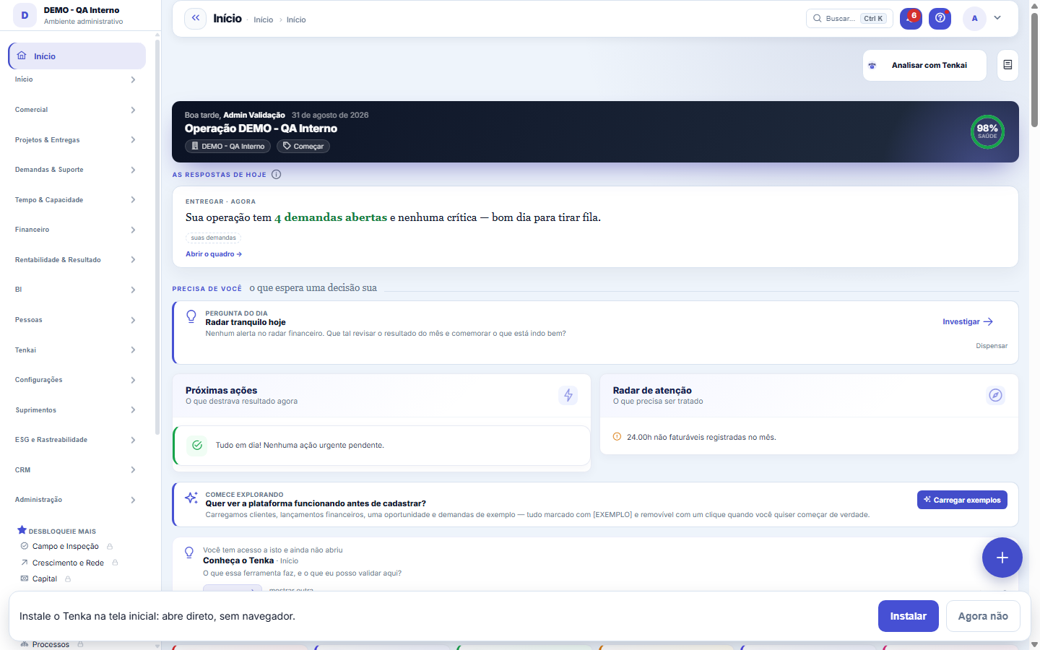Open the highlighted Início item with house icon
1040x650 pixels.
77,56
